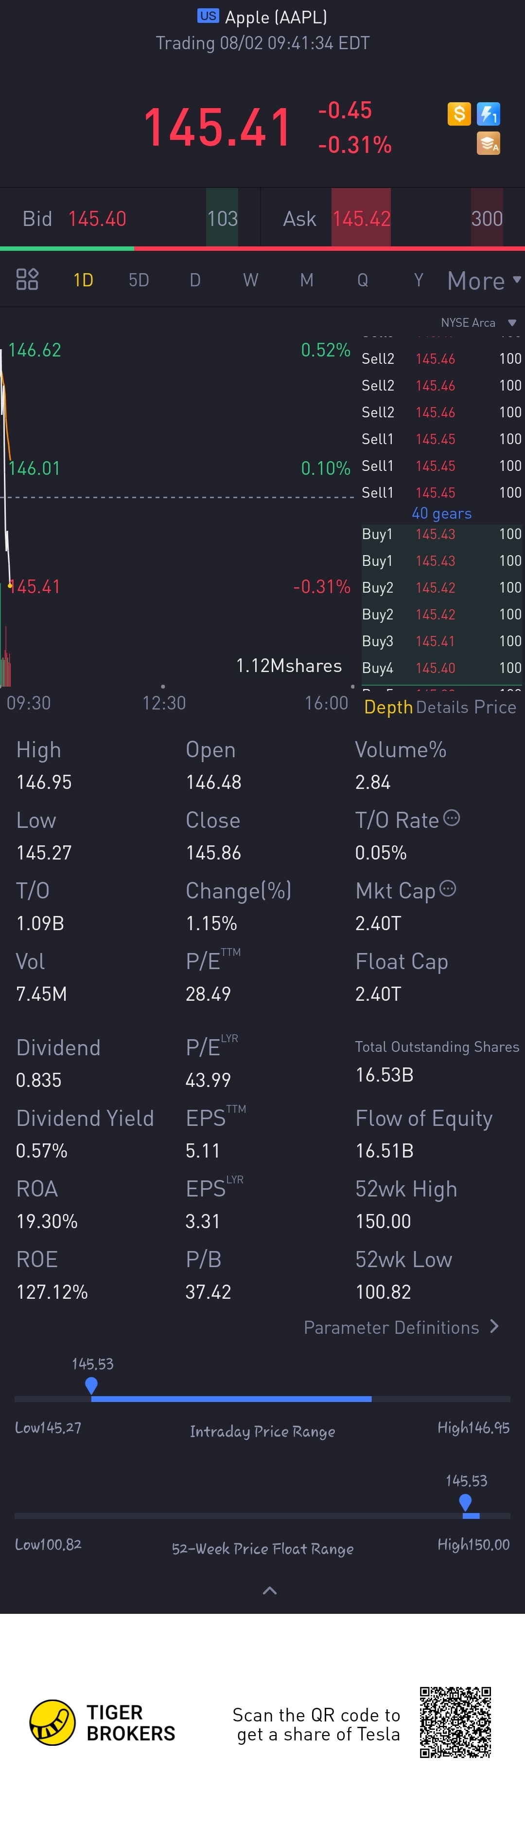Open Parameter Definitions link
The image size is (525, 1832).
click(401, 1327)
